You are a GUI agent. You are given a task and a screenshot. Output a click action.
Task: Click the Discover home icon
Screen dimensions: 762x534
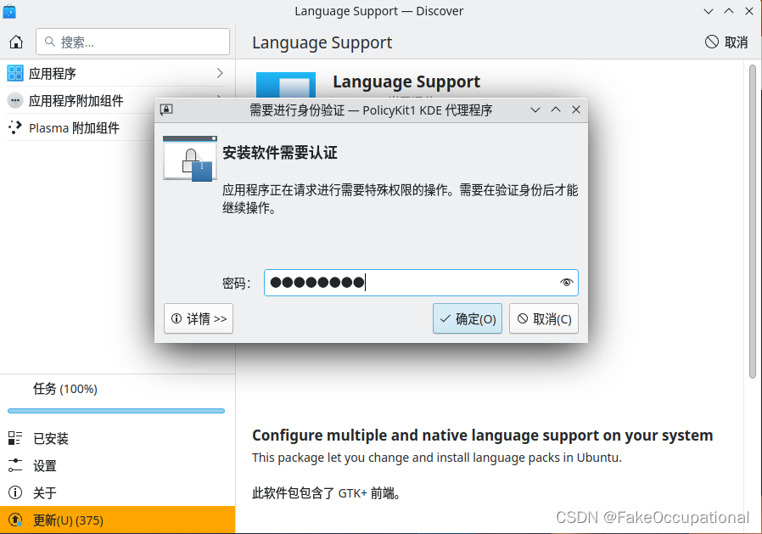click(16, 42)
